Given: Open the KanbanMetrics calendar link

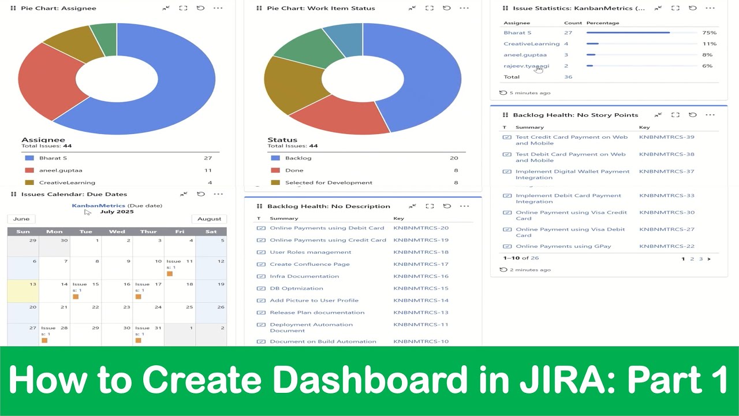Looking at the screenshot, I should [99, 205].
